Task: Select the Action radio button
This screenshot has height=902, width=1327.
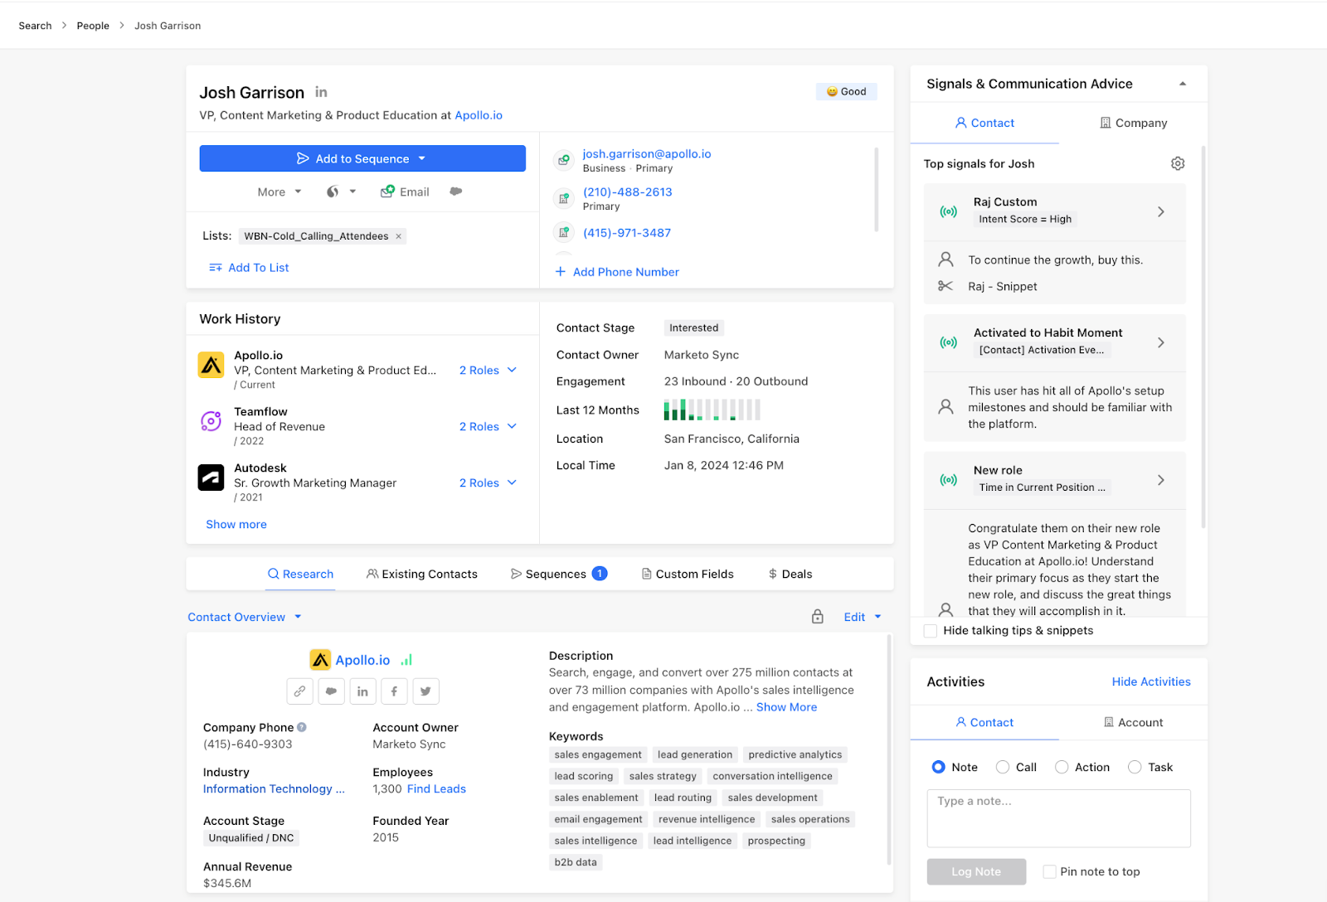Action: [1062, 767]
